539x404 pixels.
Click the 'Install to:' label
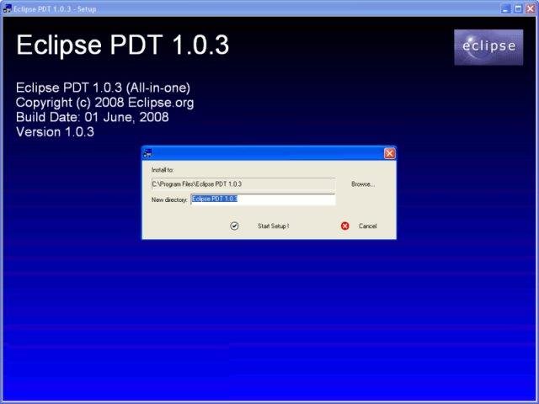[163, 170]
